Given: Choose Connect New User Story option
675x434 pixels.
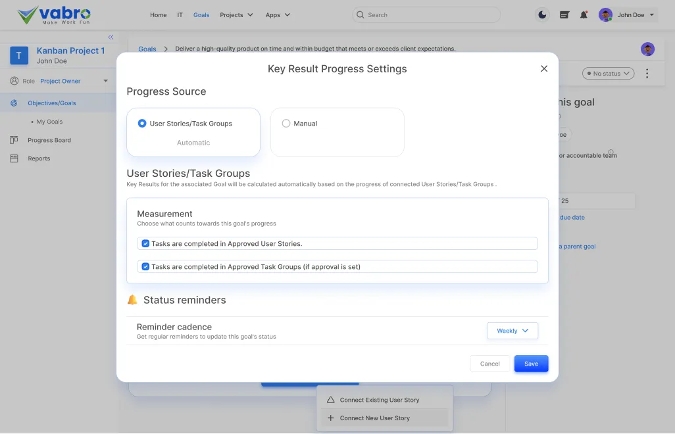Looking at the screenshot, I should pos(374,418).
